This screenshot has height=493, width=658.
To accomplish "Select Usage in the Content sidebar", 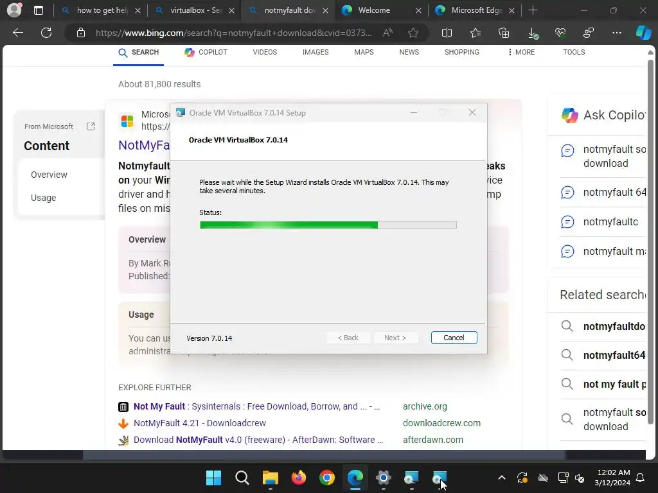I will (43, 198).
